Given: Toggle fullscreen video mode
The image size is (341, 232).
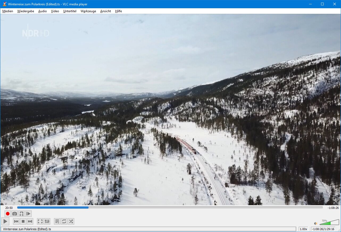Looking at the screenshot, I should (x=40, y=221).
